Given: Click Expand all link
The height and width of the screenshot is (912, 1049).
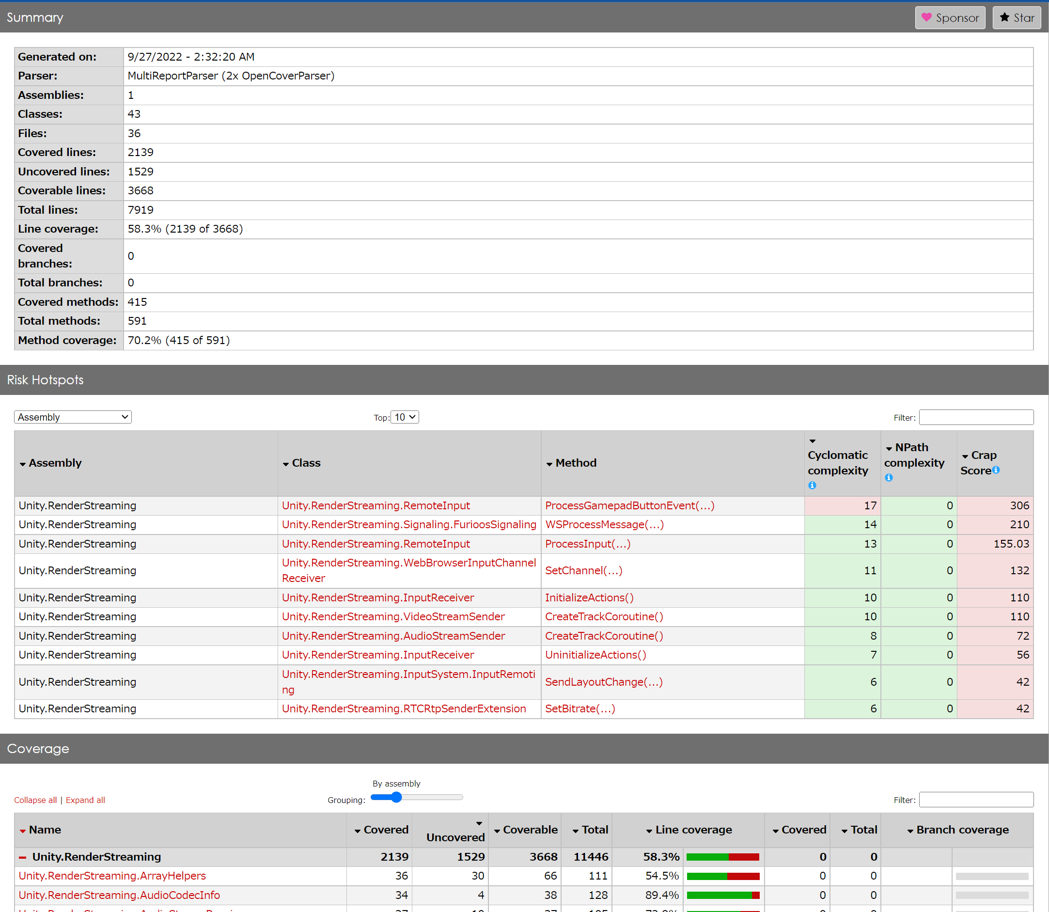Looking at the screenshot, I should click(x=85, y=801).
